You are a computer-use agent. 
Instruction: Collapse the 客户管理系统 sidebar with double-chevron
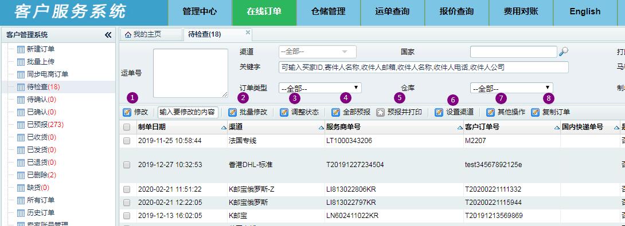pos(108,35)
